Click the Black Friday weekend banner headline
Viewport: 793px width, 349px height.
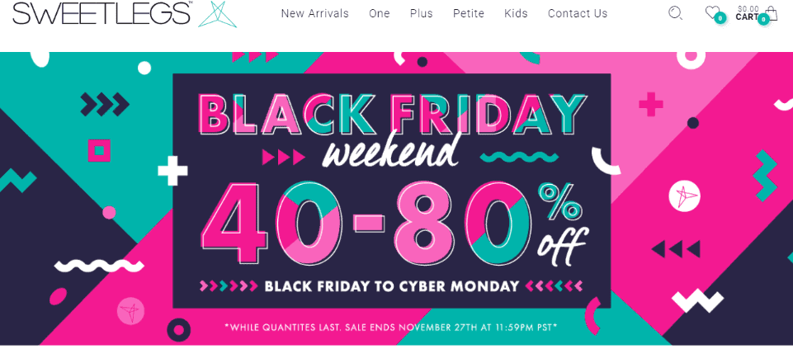point(391,130)
